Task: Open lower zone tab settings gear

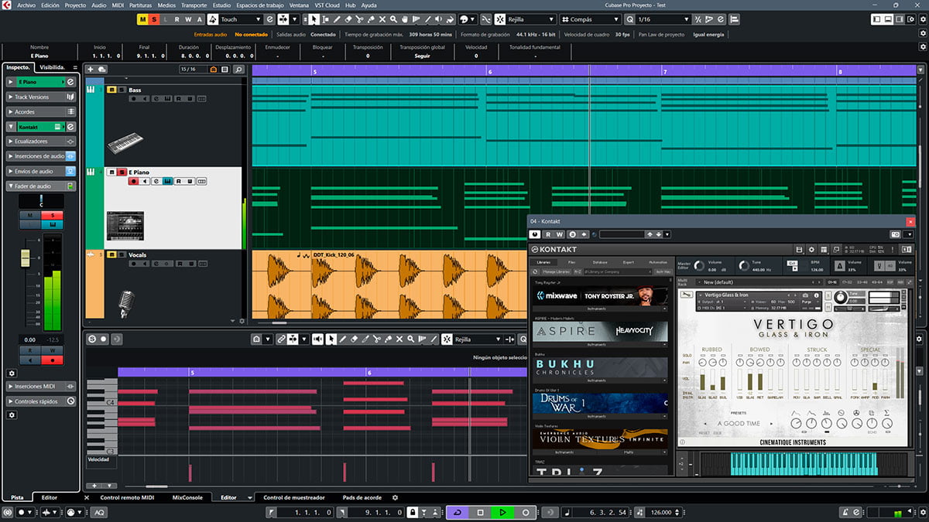Action: coord(395,497)
